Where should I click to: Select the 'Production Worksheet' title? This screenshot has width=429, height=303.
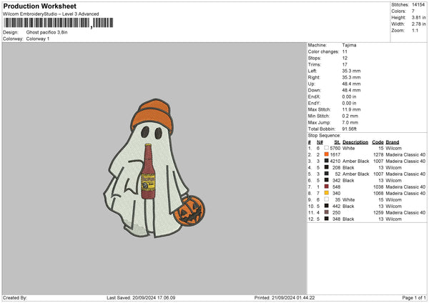click(x=39, y=6)
